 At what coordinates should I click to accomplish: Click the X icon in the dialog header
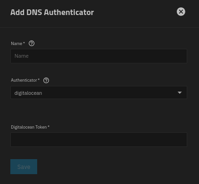pos(181,12)
